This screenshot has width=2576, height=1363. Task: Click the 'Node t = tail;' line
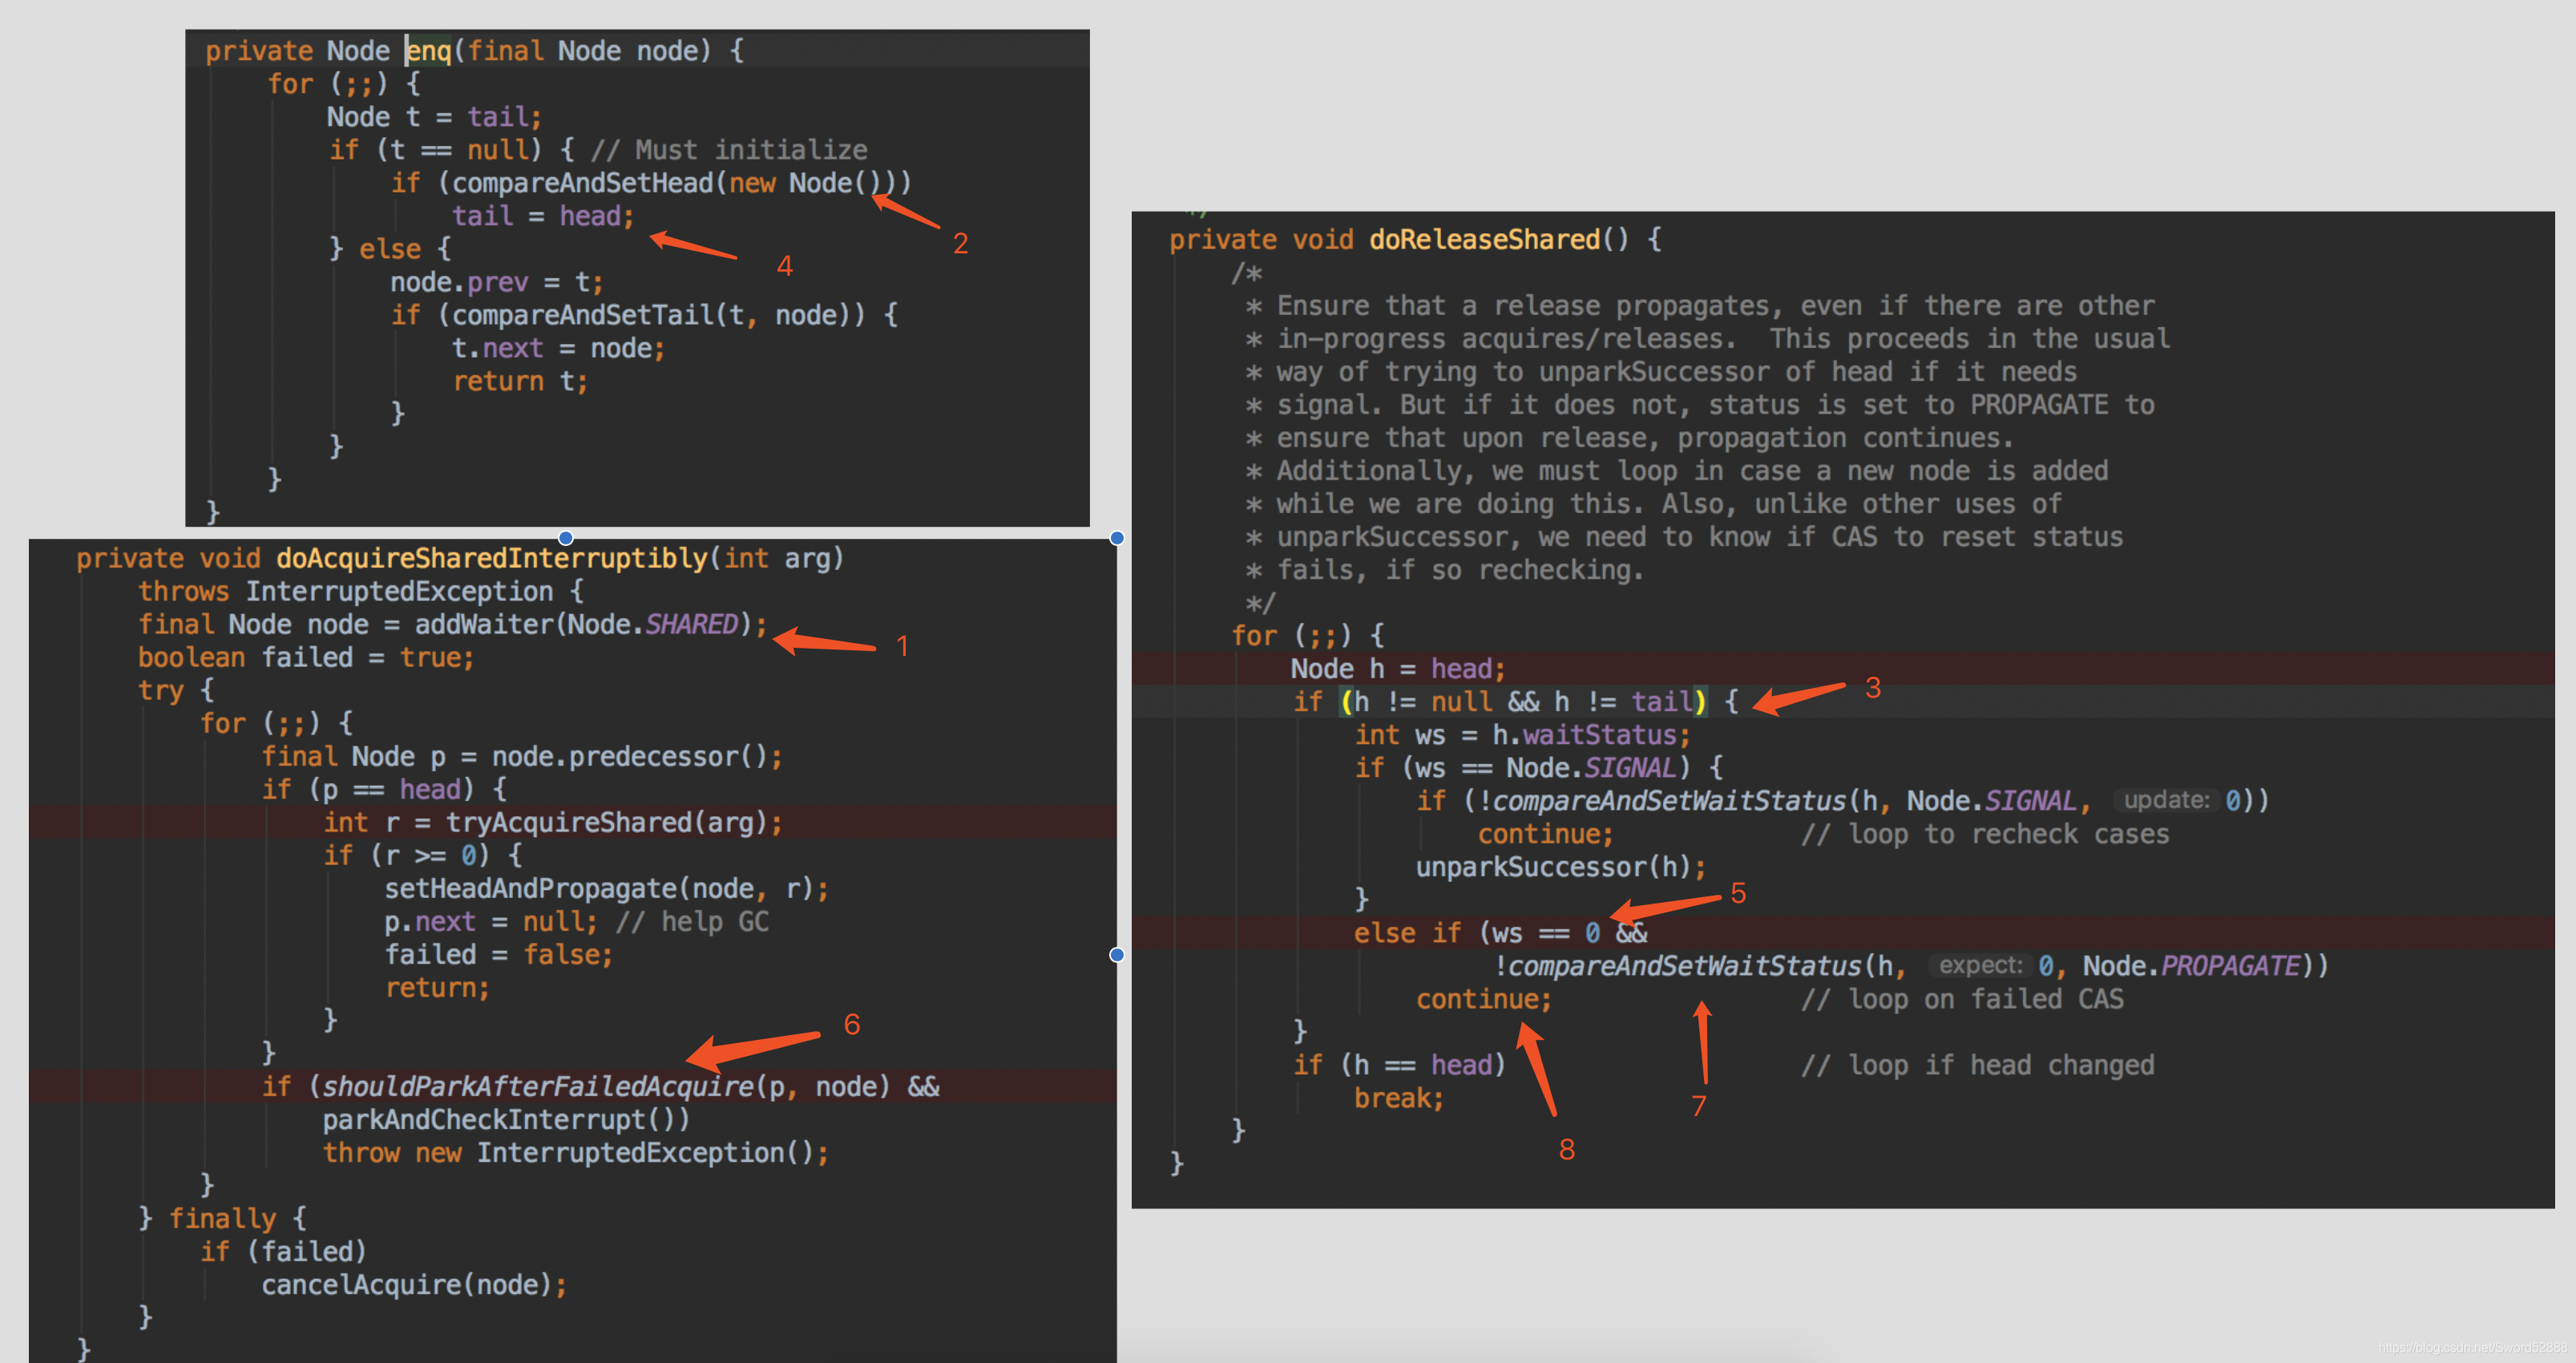434,117
